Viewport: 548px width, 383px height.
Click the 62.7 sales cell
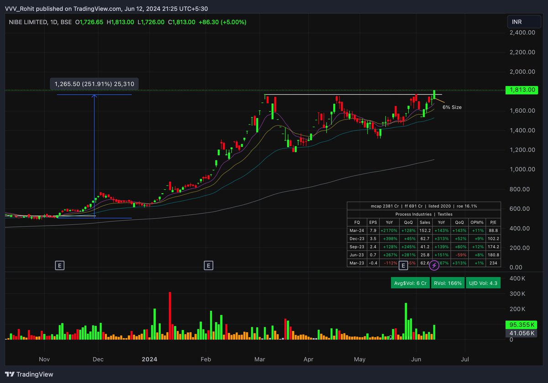[x=426, y=238]
